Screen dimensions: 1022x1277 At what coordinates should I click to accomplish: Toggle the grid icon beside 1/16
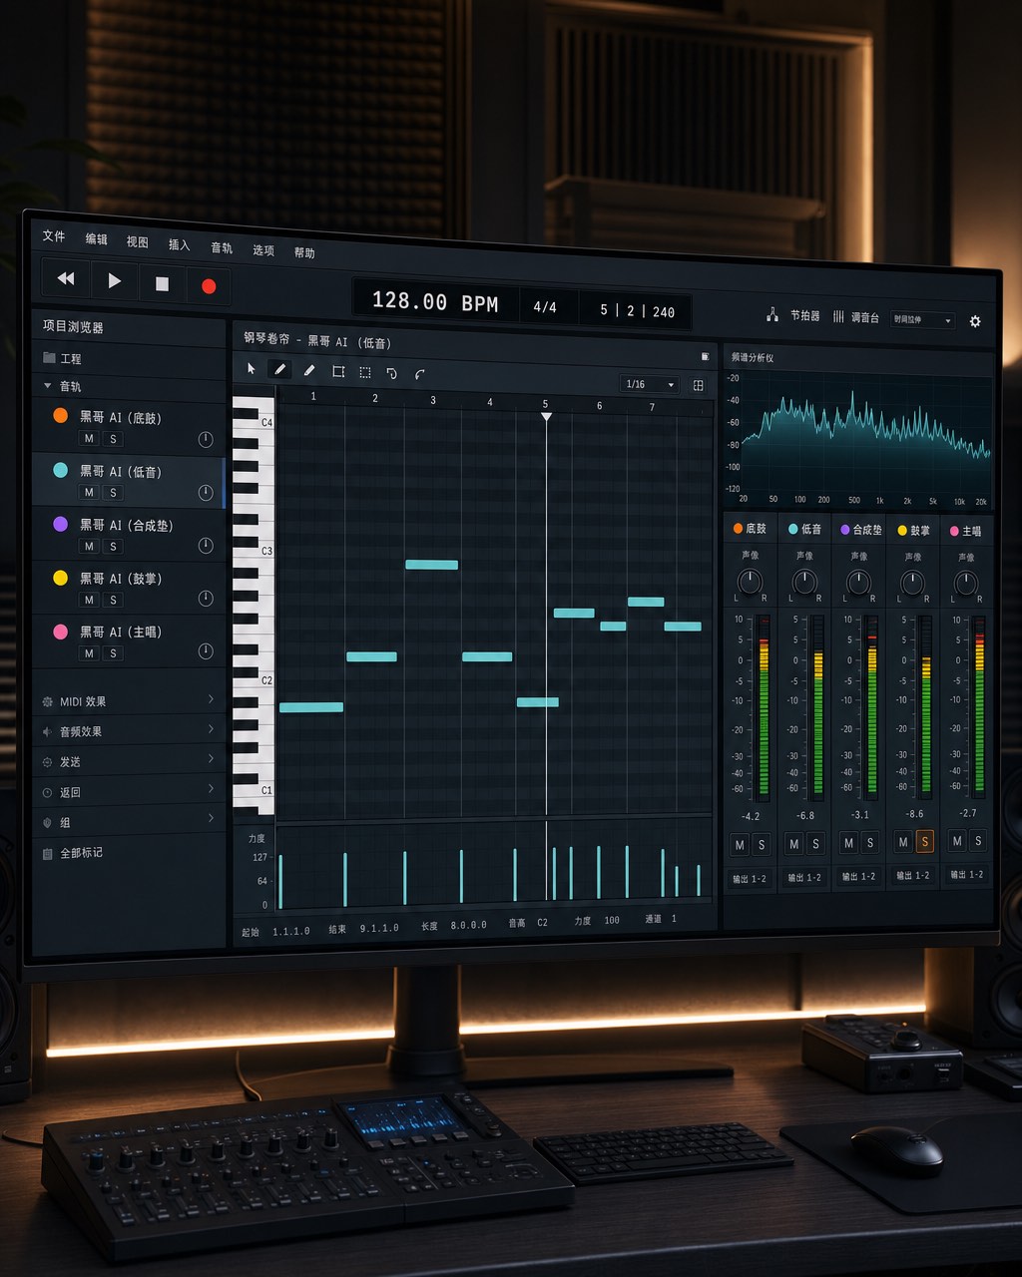click(699, 385)
